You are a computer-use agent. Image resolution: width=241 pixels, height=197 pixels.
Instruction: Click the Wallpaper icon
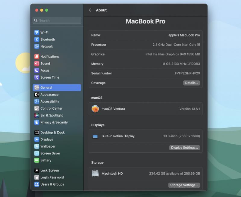pos(36,146)
